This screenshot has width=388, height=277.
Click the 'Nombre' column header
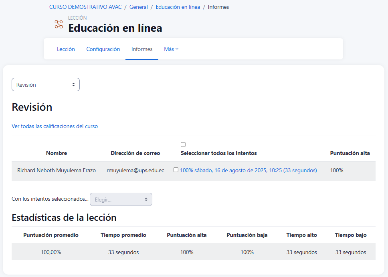57,153
